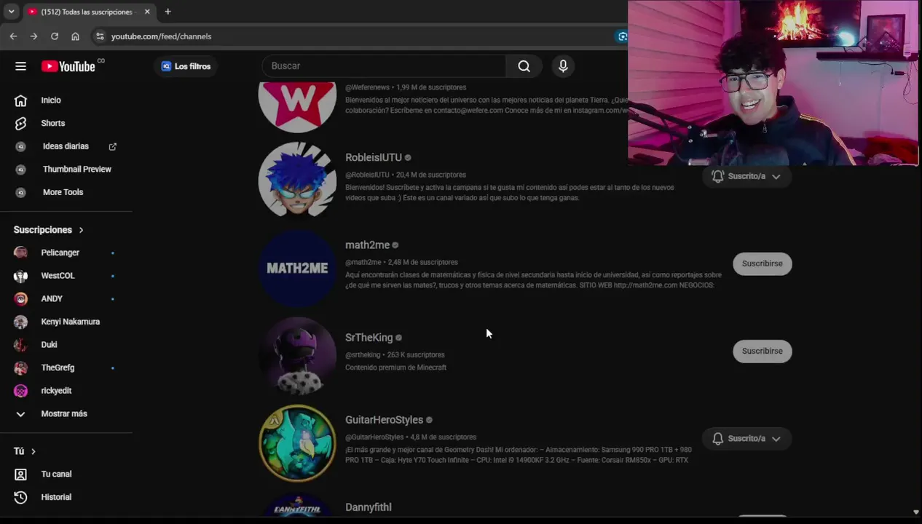Click the Inicio home icon
The width and height of the screenshot is (922, 524).
[20, 100]
